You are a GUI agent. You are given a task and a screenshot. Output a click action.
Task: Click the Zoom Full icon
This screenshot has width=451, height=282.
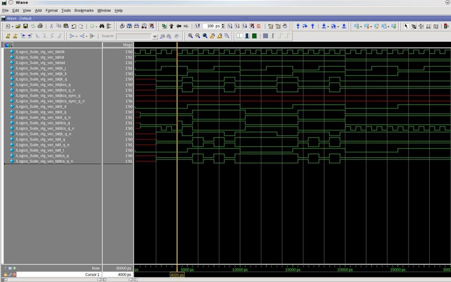205,36
